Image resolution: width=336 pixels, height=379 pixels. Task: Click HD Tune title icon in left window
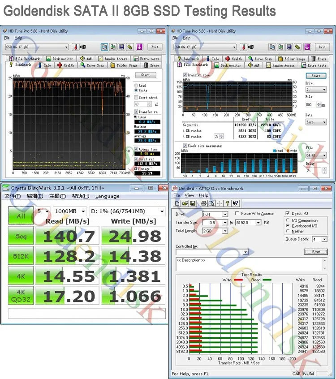[5, 31]
